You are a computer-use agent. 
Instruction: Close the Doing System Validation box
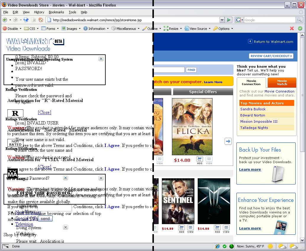pos(66,227)
